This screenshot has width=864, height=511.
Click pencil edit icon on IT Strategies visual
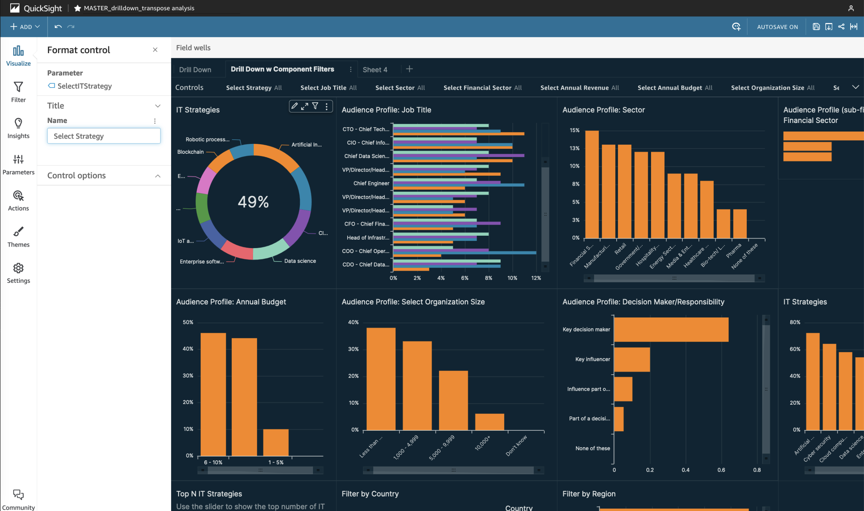click(x=294, y=106)
